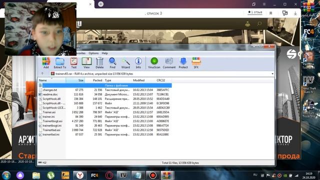Screen dimensions: 320x180
Task: Click the Comment toolbar icon
Action: tap(169, 63)
